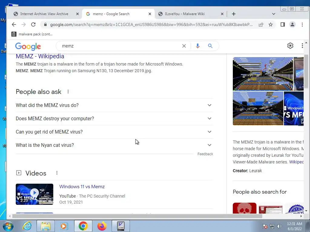Clear the search box with the X icon

point(184,46)
